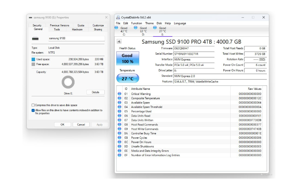Open the Disk menu
Viewport: 296px width, 184px height.
click(159, 23)
